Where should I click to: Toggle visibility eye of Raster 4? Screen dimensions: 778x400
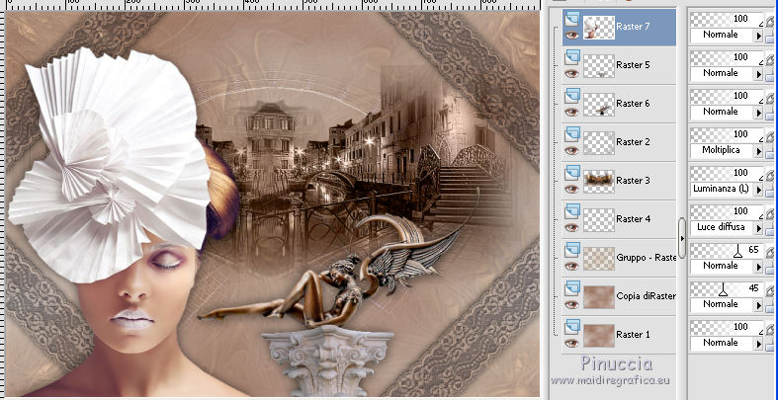[x=572, y=227]
